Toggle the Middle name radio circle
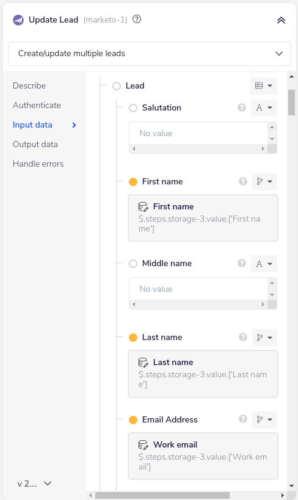This screenshot has width=298, height=500. tap(133, 264)
